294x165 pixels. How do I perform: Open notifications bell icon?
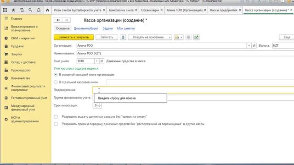pos(39,10)
